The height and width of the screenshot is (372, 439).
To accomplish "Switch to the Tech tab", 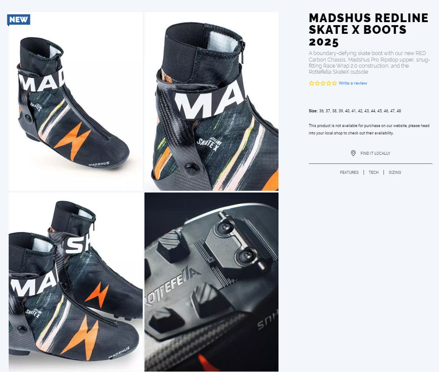I will 373,173.
